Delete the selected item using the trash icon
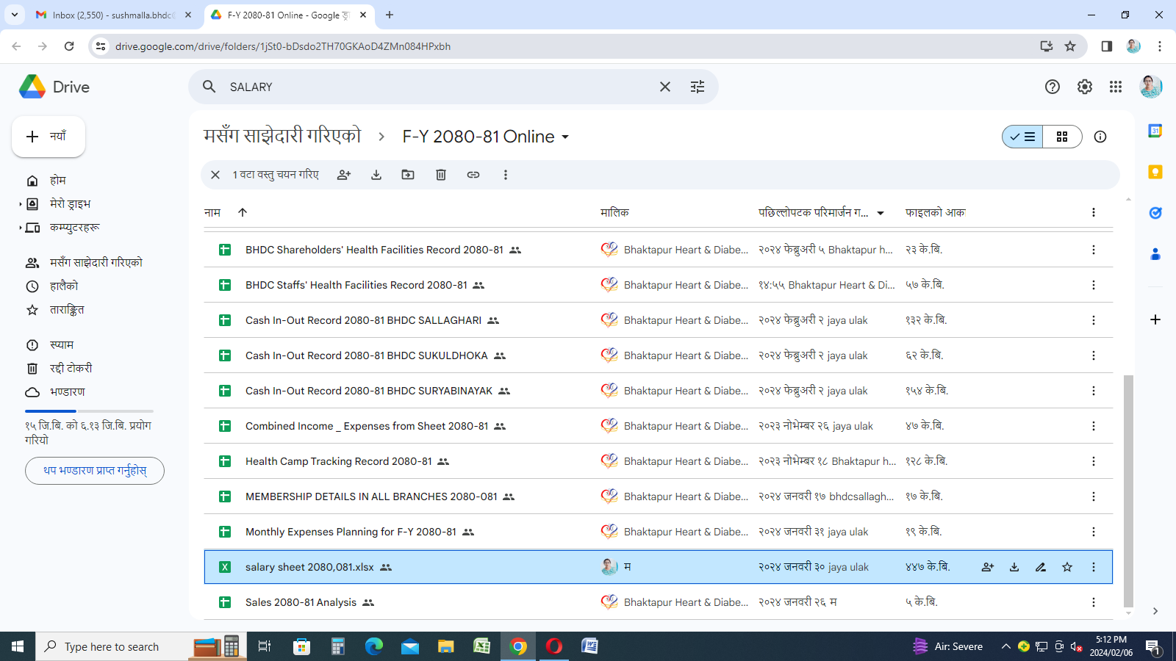The width and height of the screenshot is (1176, 661). [x=441, y=175]
